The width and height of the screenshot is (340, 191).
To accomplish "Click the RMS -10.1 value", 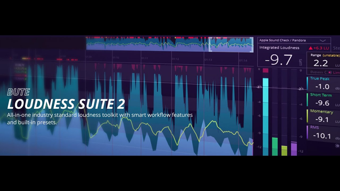I will [322, 136].
